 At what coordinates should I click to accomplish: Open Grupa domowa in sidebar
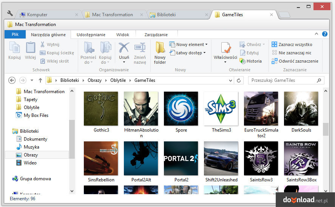[x=32, y=179]
